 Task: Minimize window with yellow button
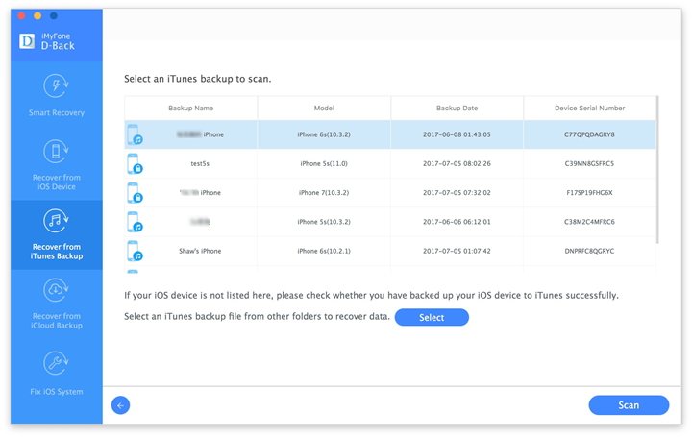pos(37,16)
